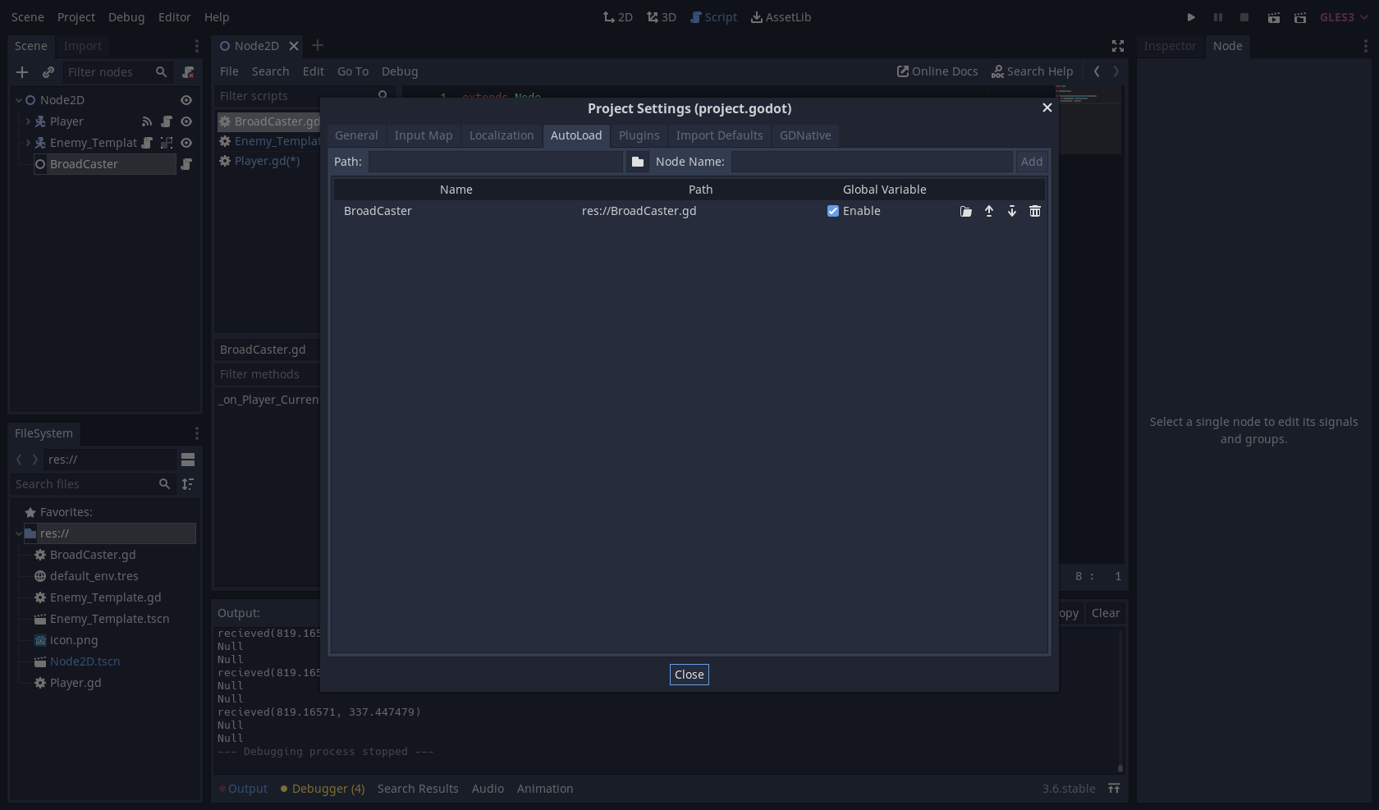Focus the Node Name input field
Image resolution: width=1379 pixels, height=810 pixels.
[x=872, y=162]
